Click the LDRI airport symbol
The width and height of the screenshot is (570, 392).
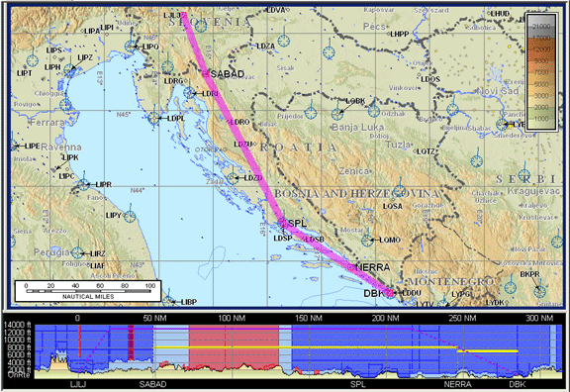(x=189, y=93)
